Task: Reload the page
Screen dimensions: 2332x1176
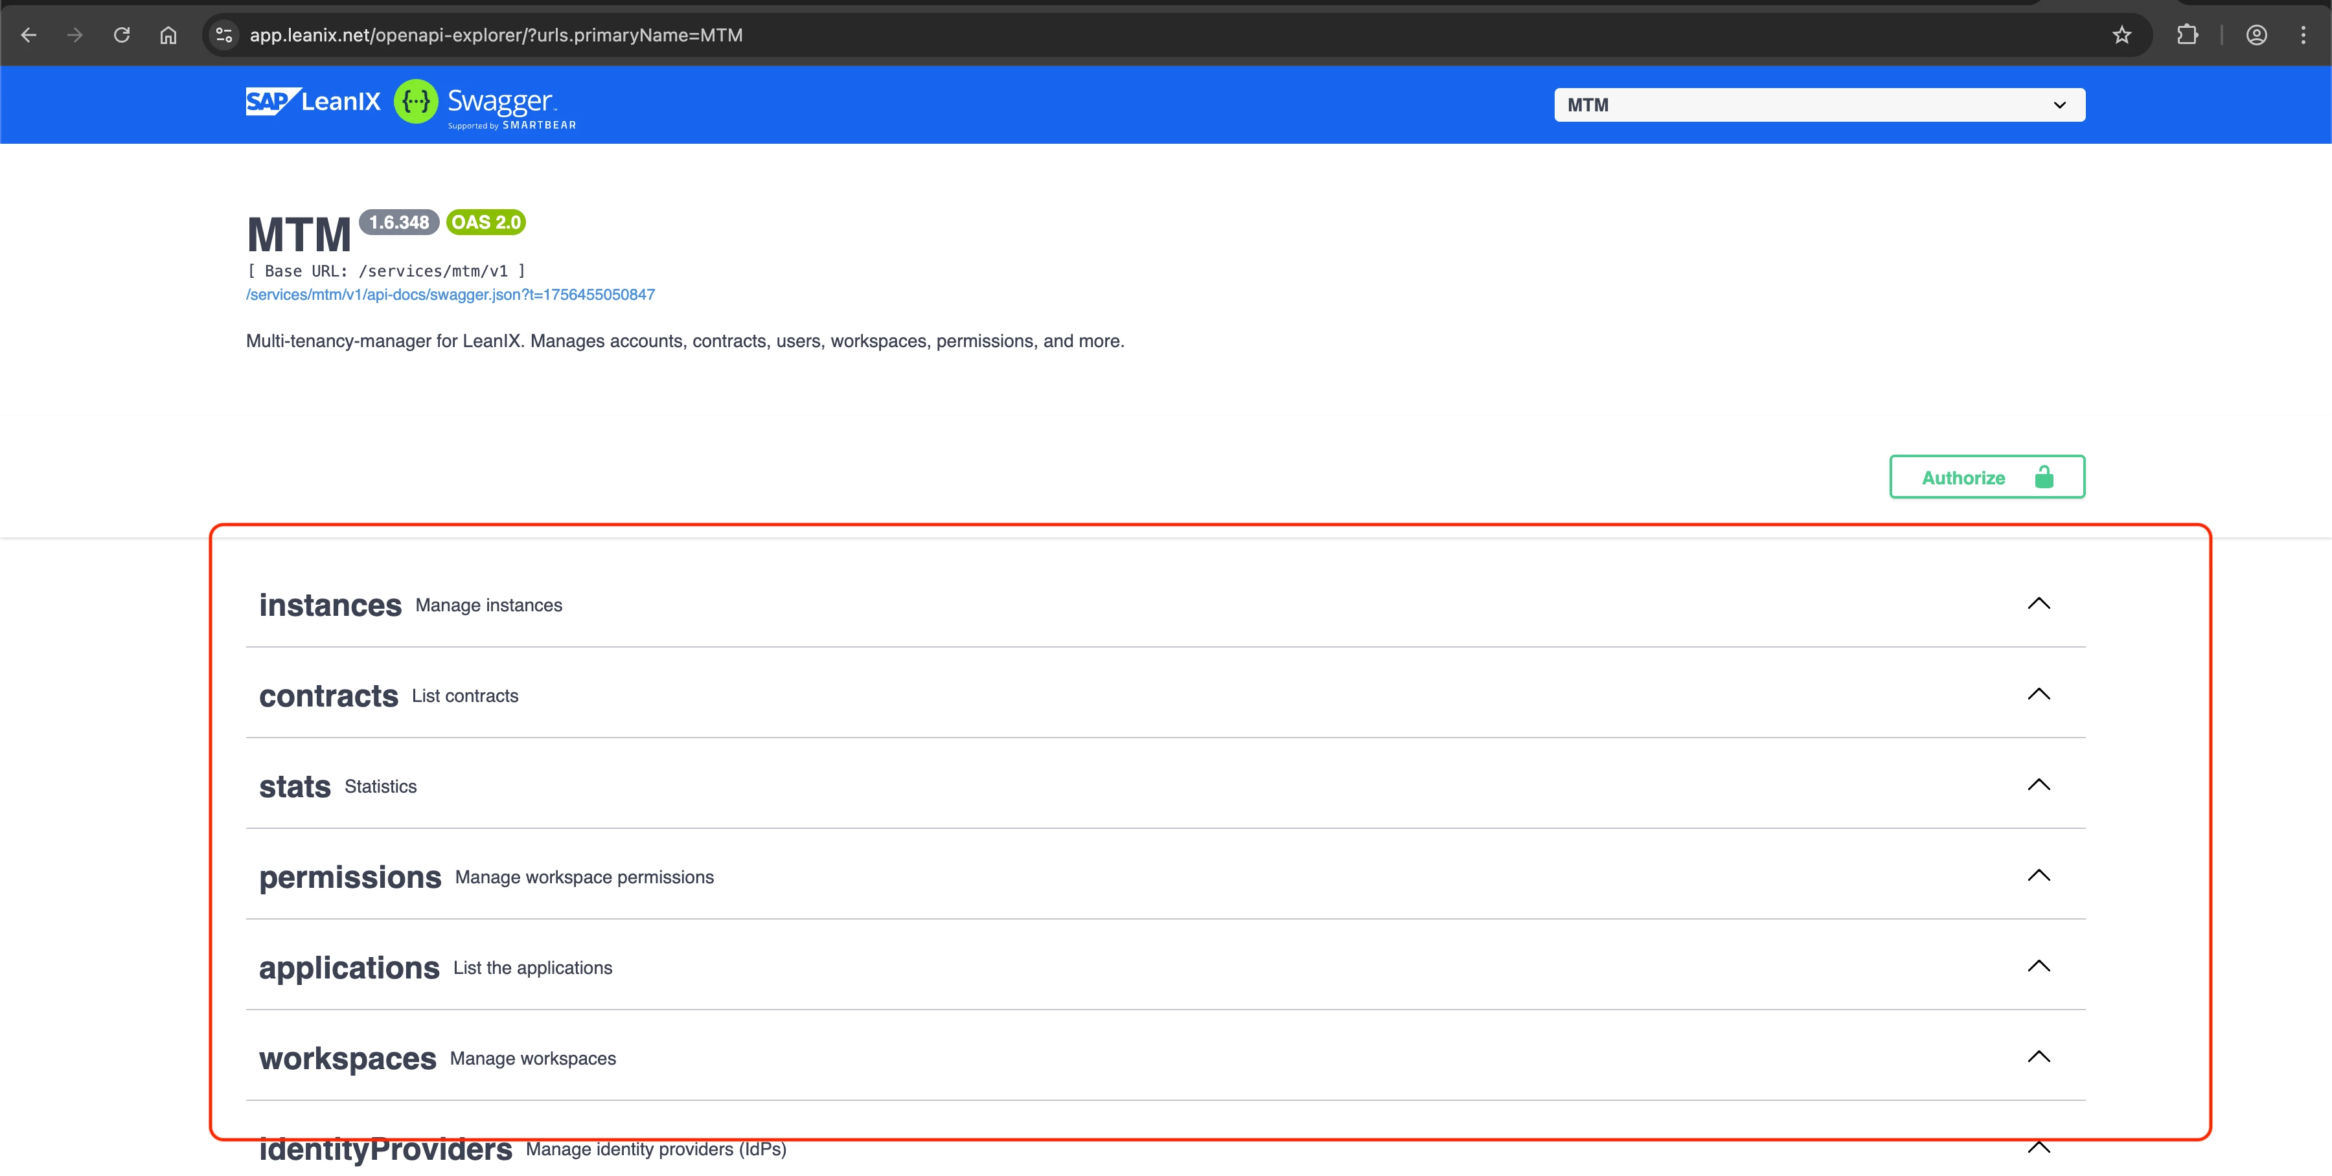Action: click(121, 36)
